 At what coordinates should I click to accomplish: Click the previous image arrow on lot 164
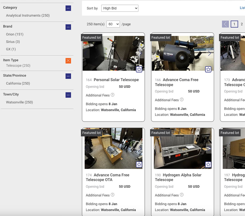(x=86, y=53)
